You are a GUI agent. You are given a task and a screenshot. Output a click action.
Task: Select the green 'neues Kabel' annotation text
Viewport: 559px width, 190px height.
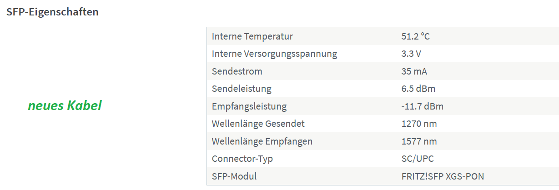click(65, 105)
